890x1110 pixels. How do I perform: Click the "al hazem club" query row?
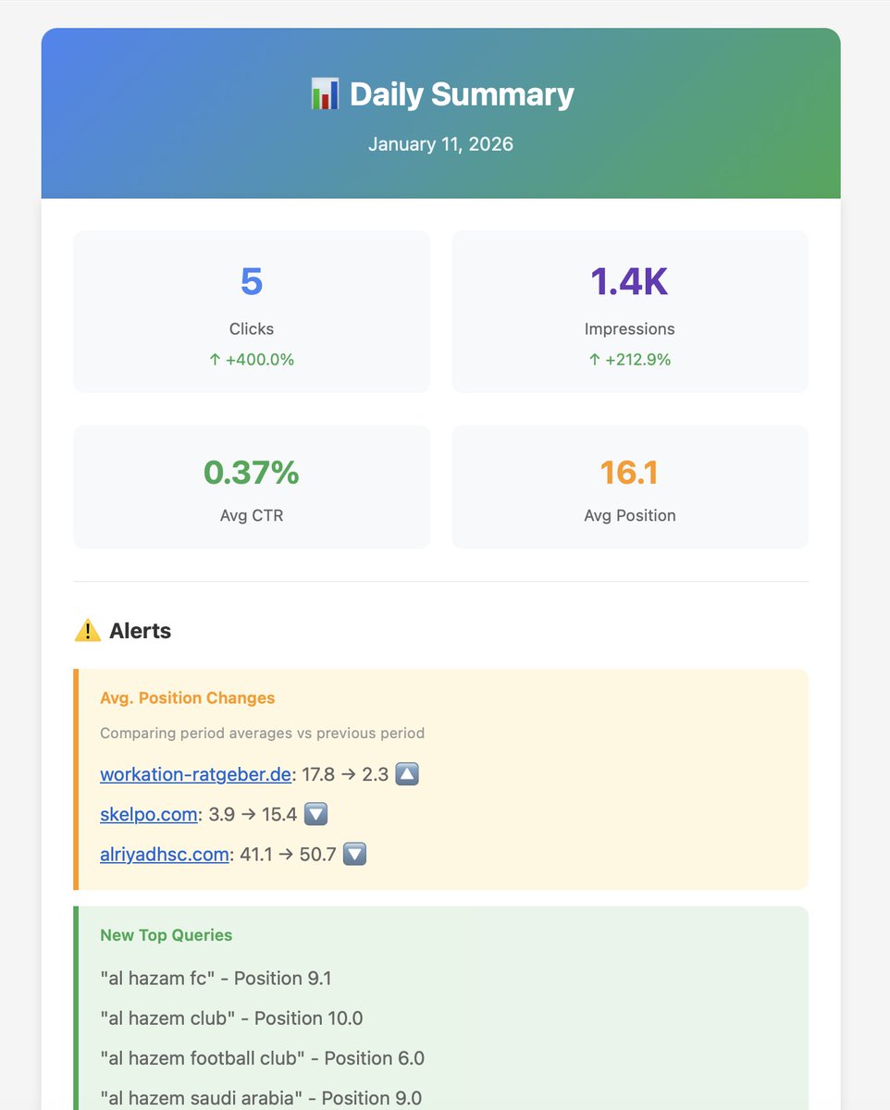coord(231,1017)
